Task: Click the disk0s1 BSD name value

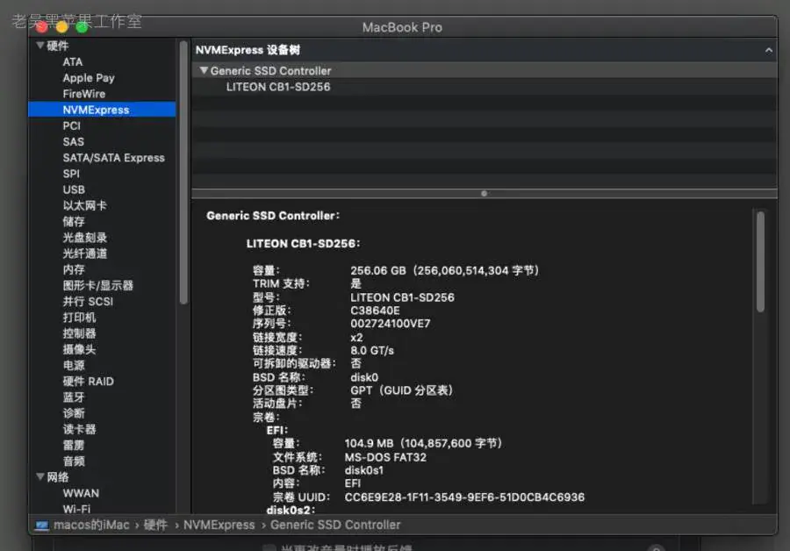Action: pos(363,470)
